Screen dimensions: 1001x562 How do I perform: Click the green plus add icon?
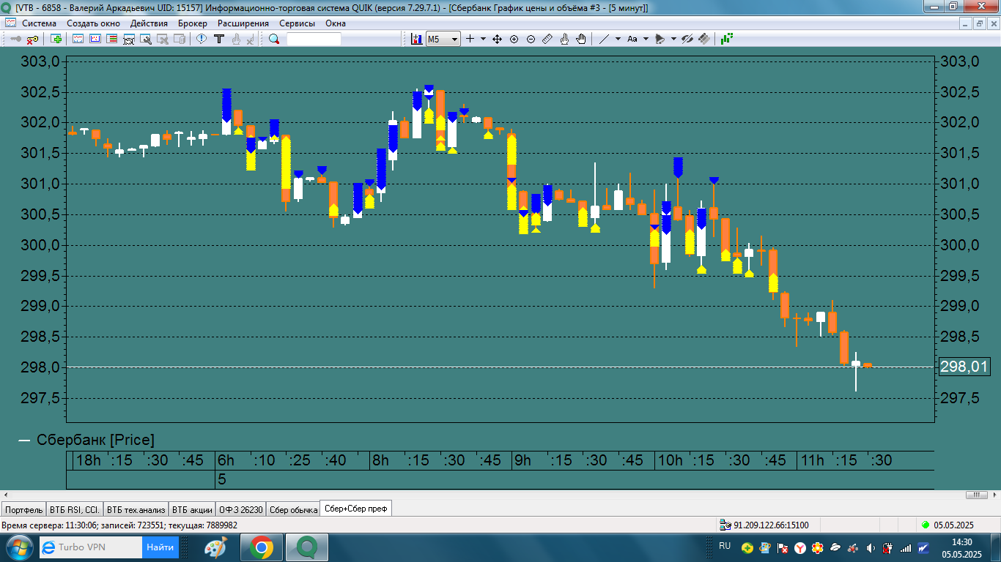point(56,39)
